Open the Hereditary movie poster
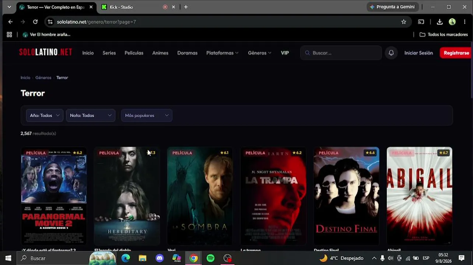This screenshot has height=265, width=473. (x=127, y=196)
